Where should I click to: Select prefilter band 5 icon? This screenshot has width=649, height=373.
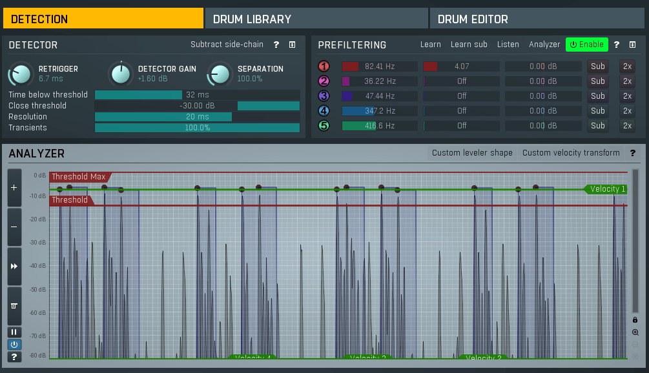tap(324, 125)
